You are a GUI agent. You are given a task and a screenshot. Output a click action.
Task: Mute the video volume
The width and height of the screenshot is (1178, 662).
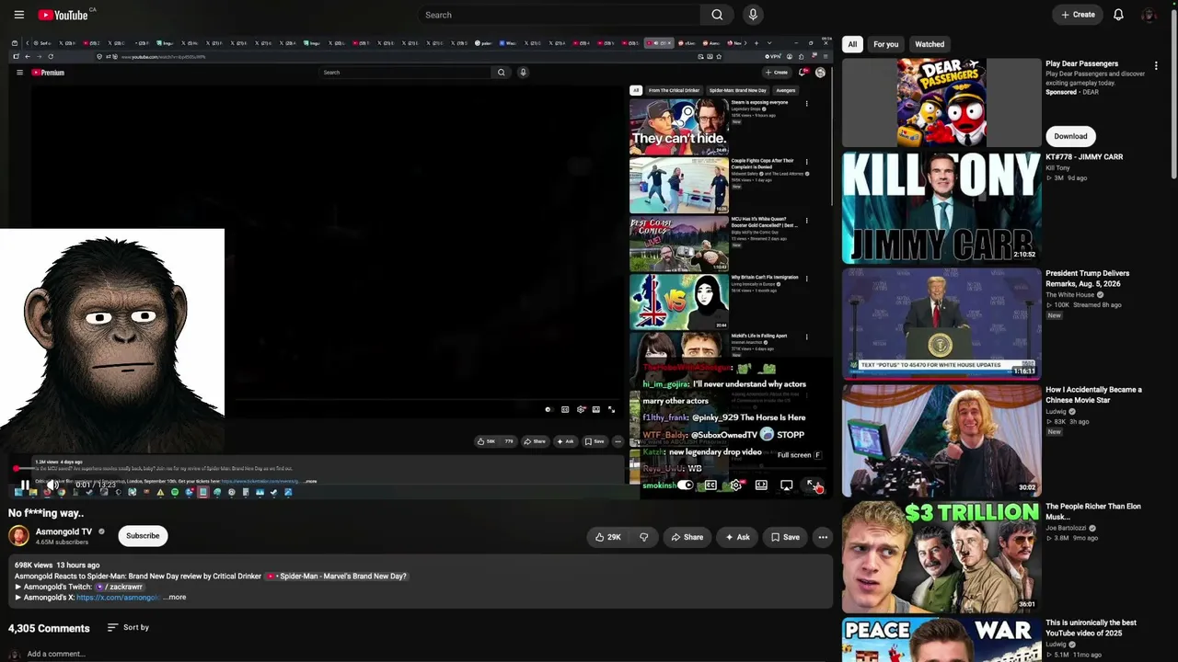(x=52, y=485)
